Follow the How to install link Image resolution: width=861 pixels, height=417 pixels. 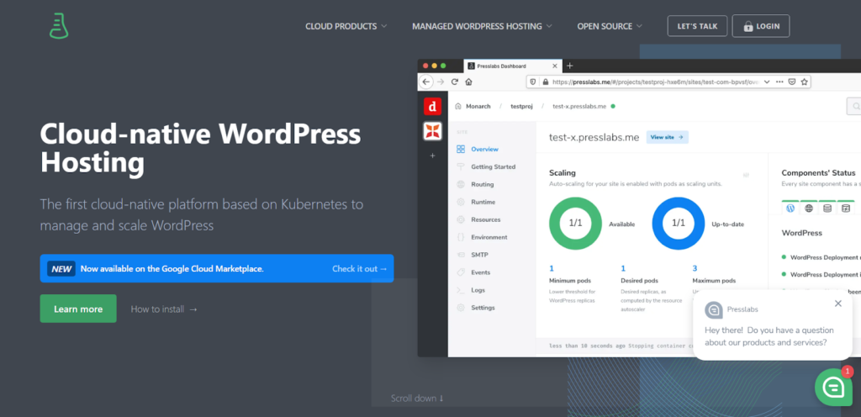click(x=164, y=309)
